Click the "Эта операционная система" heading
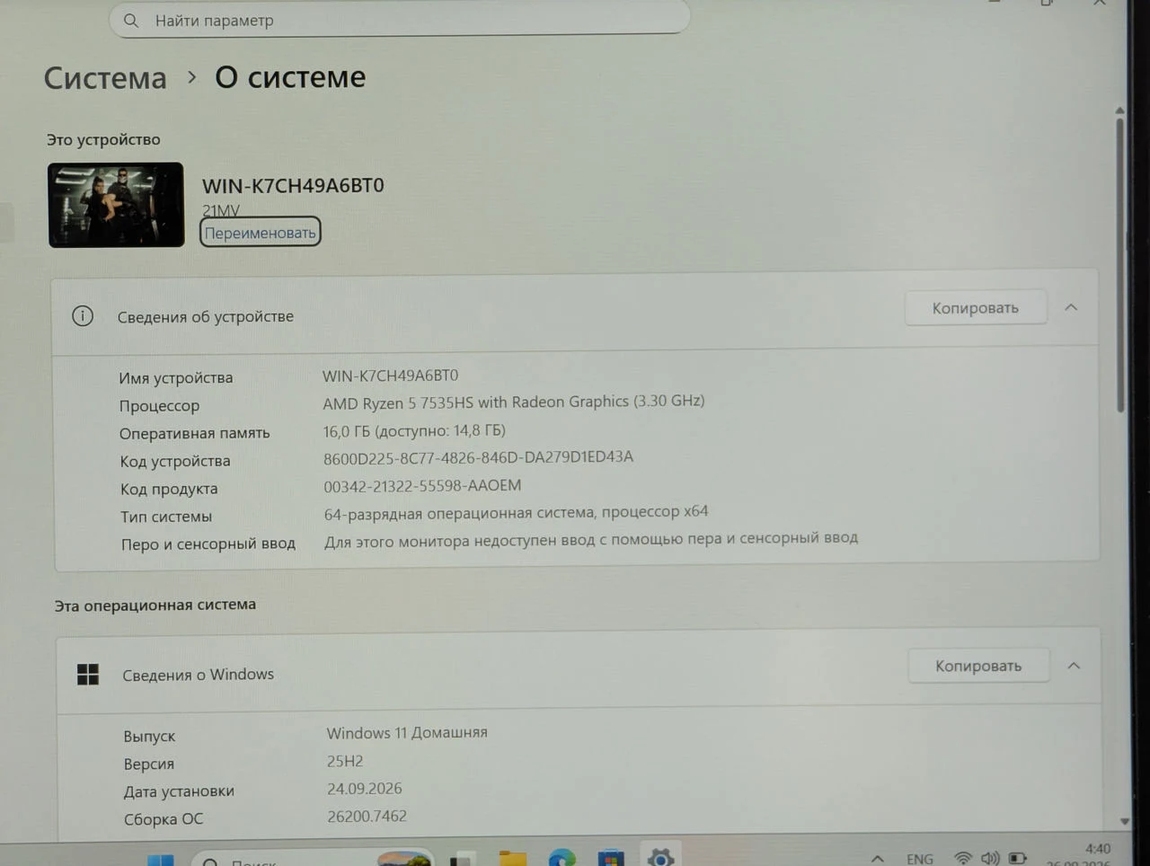 point(155,605)
